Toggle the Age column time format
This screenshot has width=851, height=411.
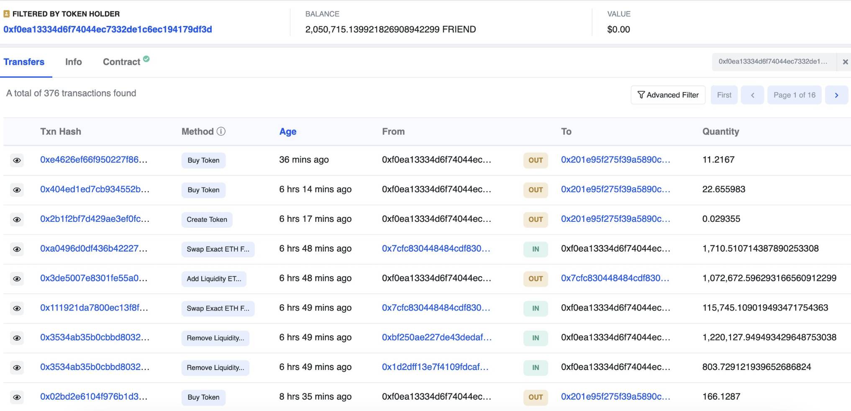(x=287, y=131)
